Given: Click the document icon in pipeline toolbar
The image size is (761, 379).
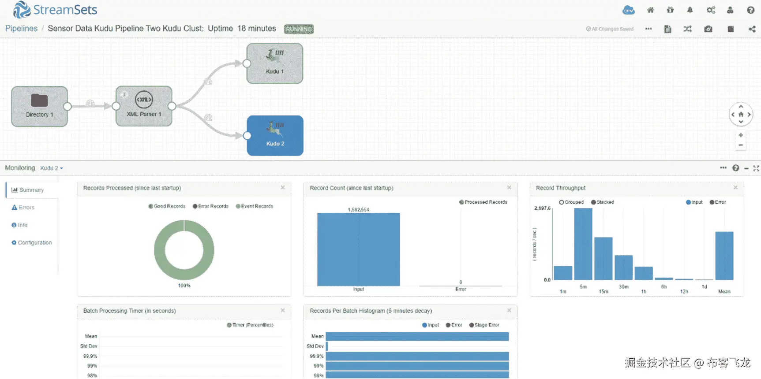Looking at the screenshot, I should click(x=667, y=29).
